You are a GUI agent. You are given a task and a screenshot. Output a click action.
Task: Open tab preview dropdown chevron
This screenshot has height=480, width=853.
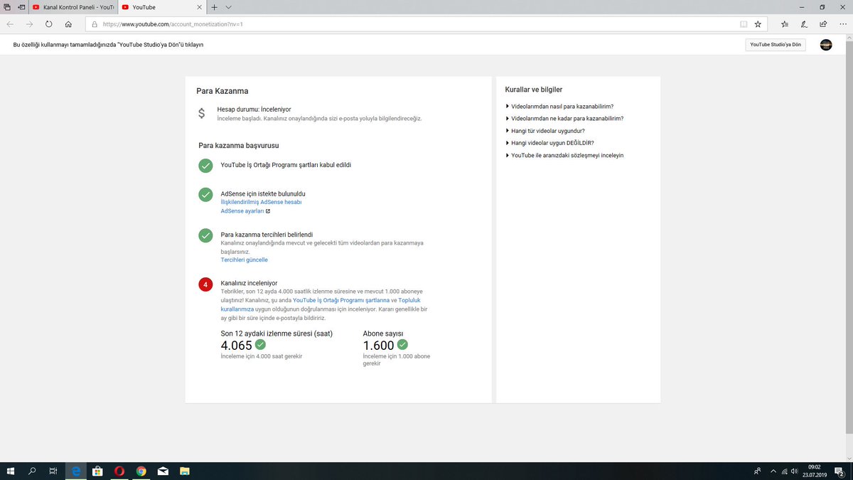228,6
